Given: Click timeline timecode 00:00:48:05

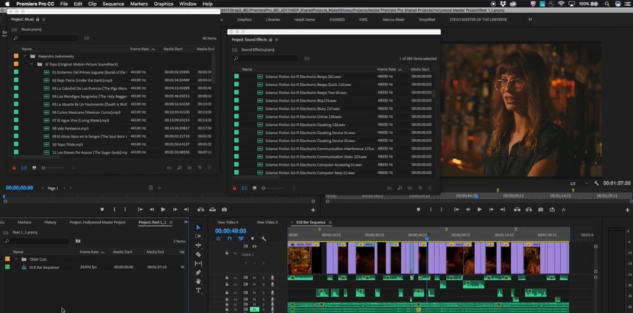Looking at the screenshot, I should (x=230, y=231).
